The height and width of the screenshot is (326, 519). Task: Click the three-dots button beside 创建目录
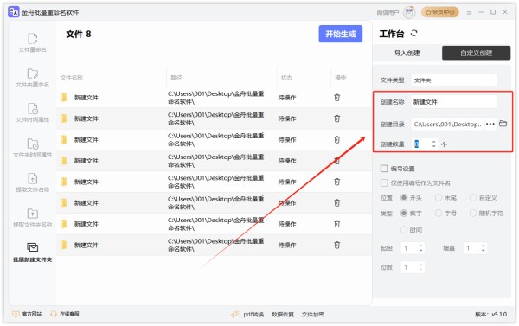tap(490, 124)
